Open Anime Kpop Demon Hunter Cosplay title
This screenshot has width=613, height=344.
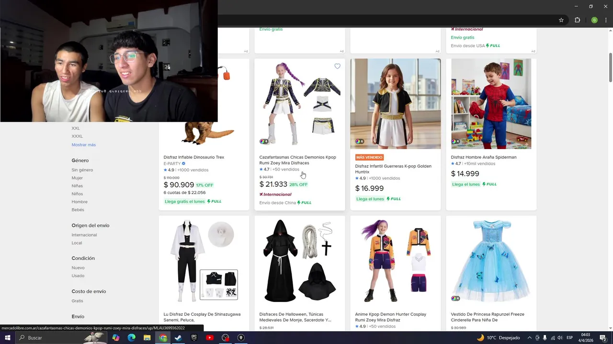point(391,317)
